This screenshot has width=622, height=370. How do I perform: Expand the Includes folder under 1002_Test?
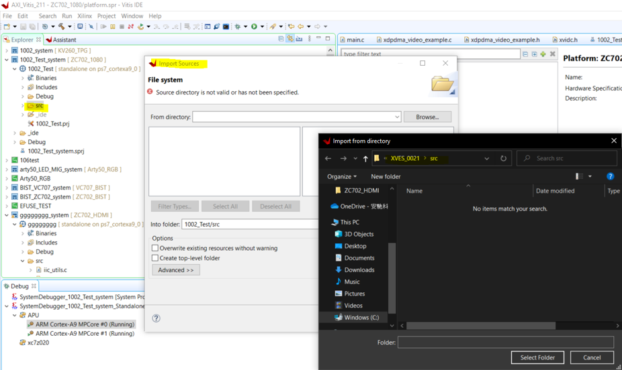pos(23,87)
